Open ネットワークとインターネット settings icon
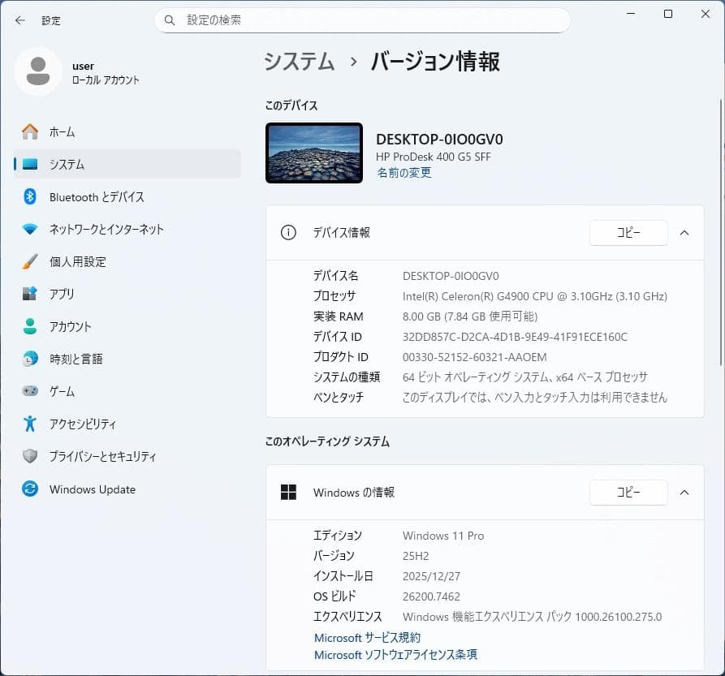Screen dimensions: 725x676 pyautogui.click(x=32, y=229)
